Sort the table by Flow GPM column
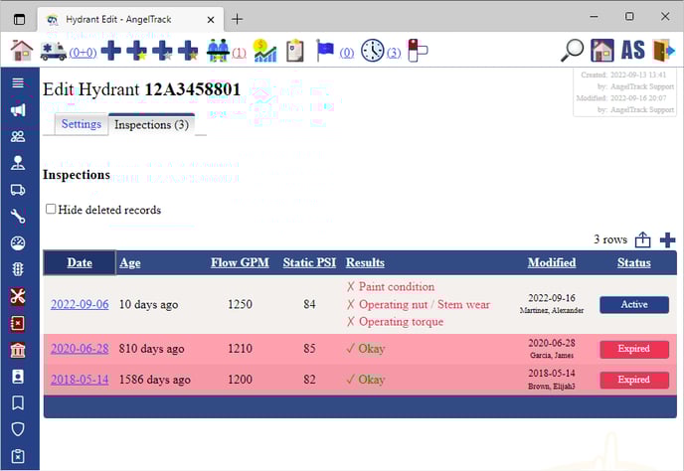Screen dimensions: 684x471 238,262
